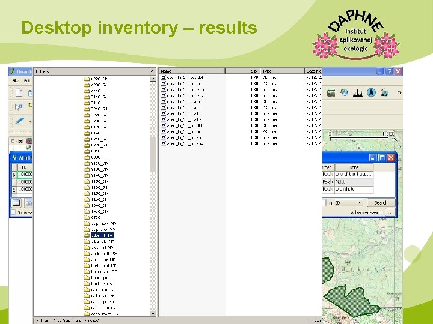Screen dimensions: 433x324
Task: Click the up arrow of the Folders scrollbar
Action: click(153, 79)
